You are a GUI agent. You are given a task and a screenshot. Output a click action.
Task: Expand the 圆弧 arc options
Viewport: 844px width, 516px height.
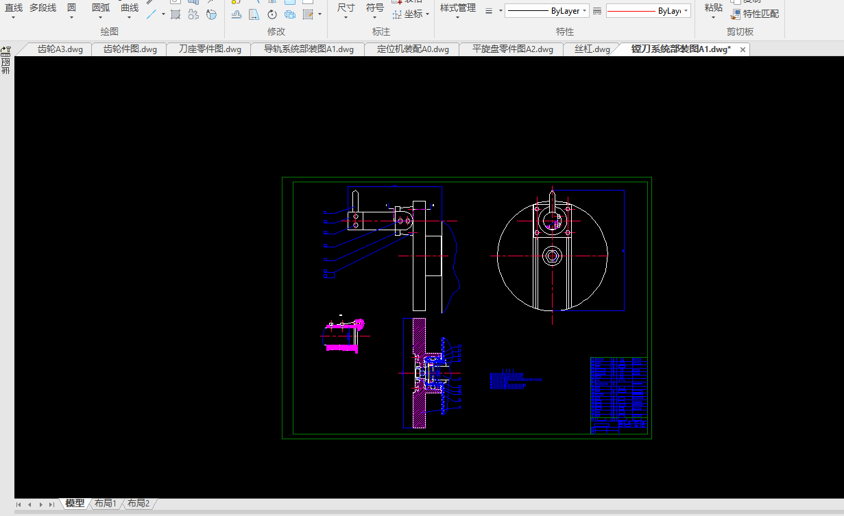[101, 18]
